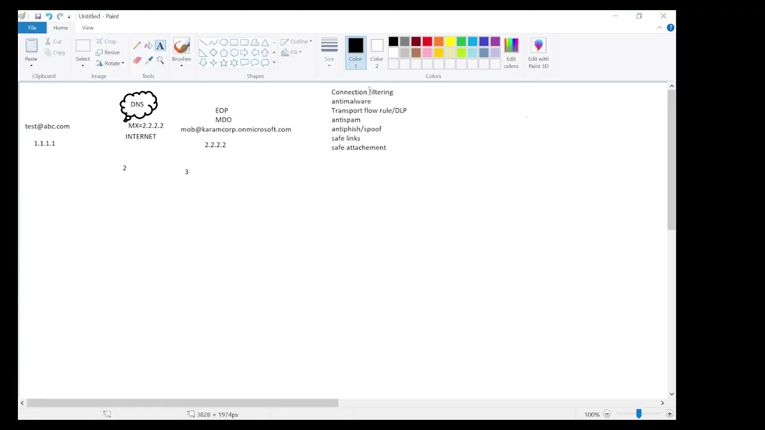765x430 pixels.
Task: Pick the green color swatch
Action: [x=461, y=42]
